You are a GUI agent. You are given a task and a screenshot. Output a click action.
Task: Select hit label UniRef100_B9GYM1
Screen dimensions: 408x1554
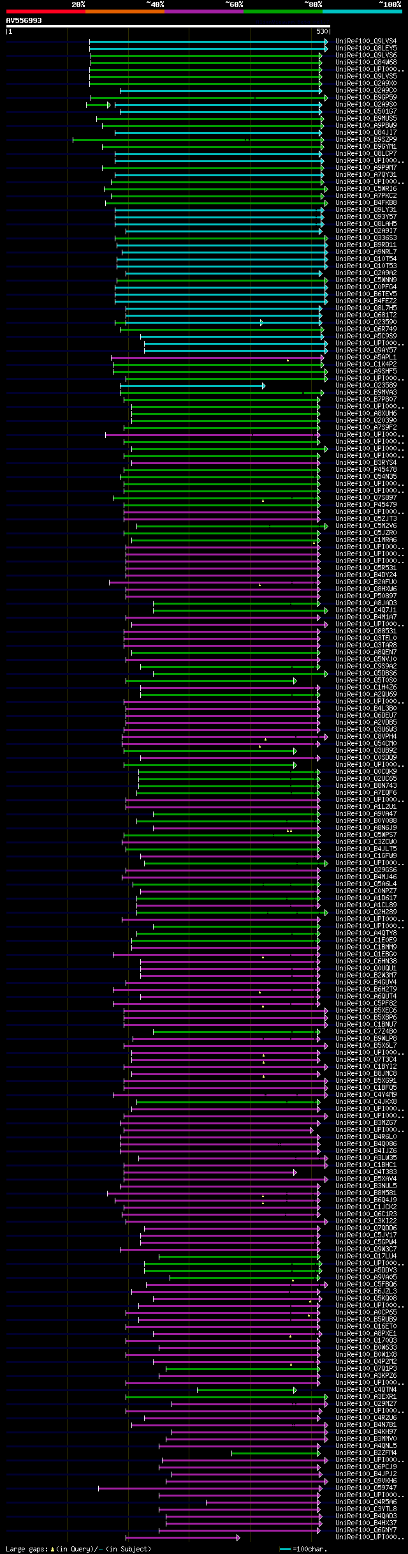tap(366, 146)
